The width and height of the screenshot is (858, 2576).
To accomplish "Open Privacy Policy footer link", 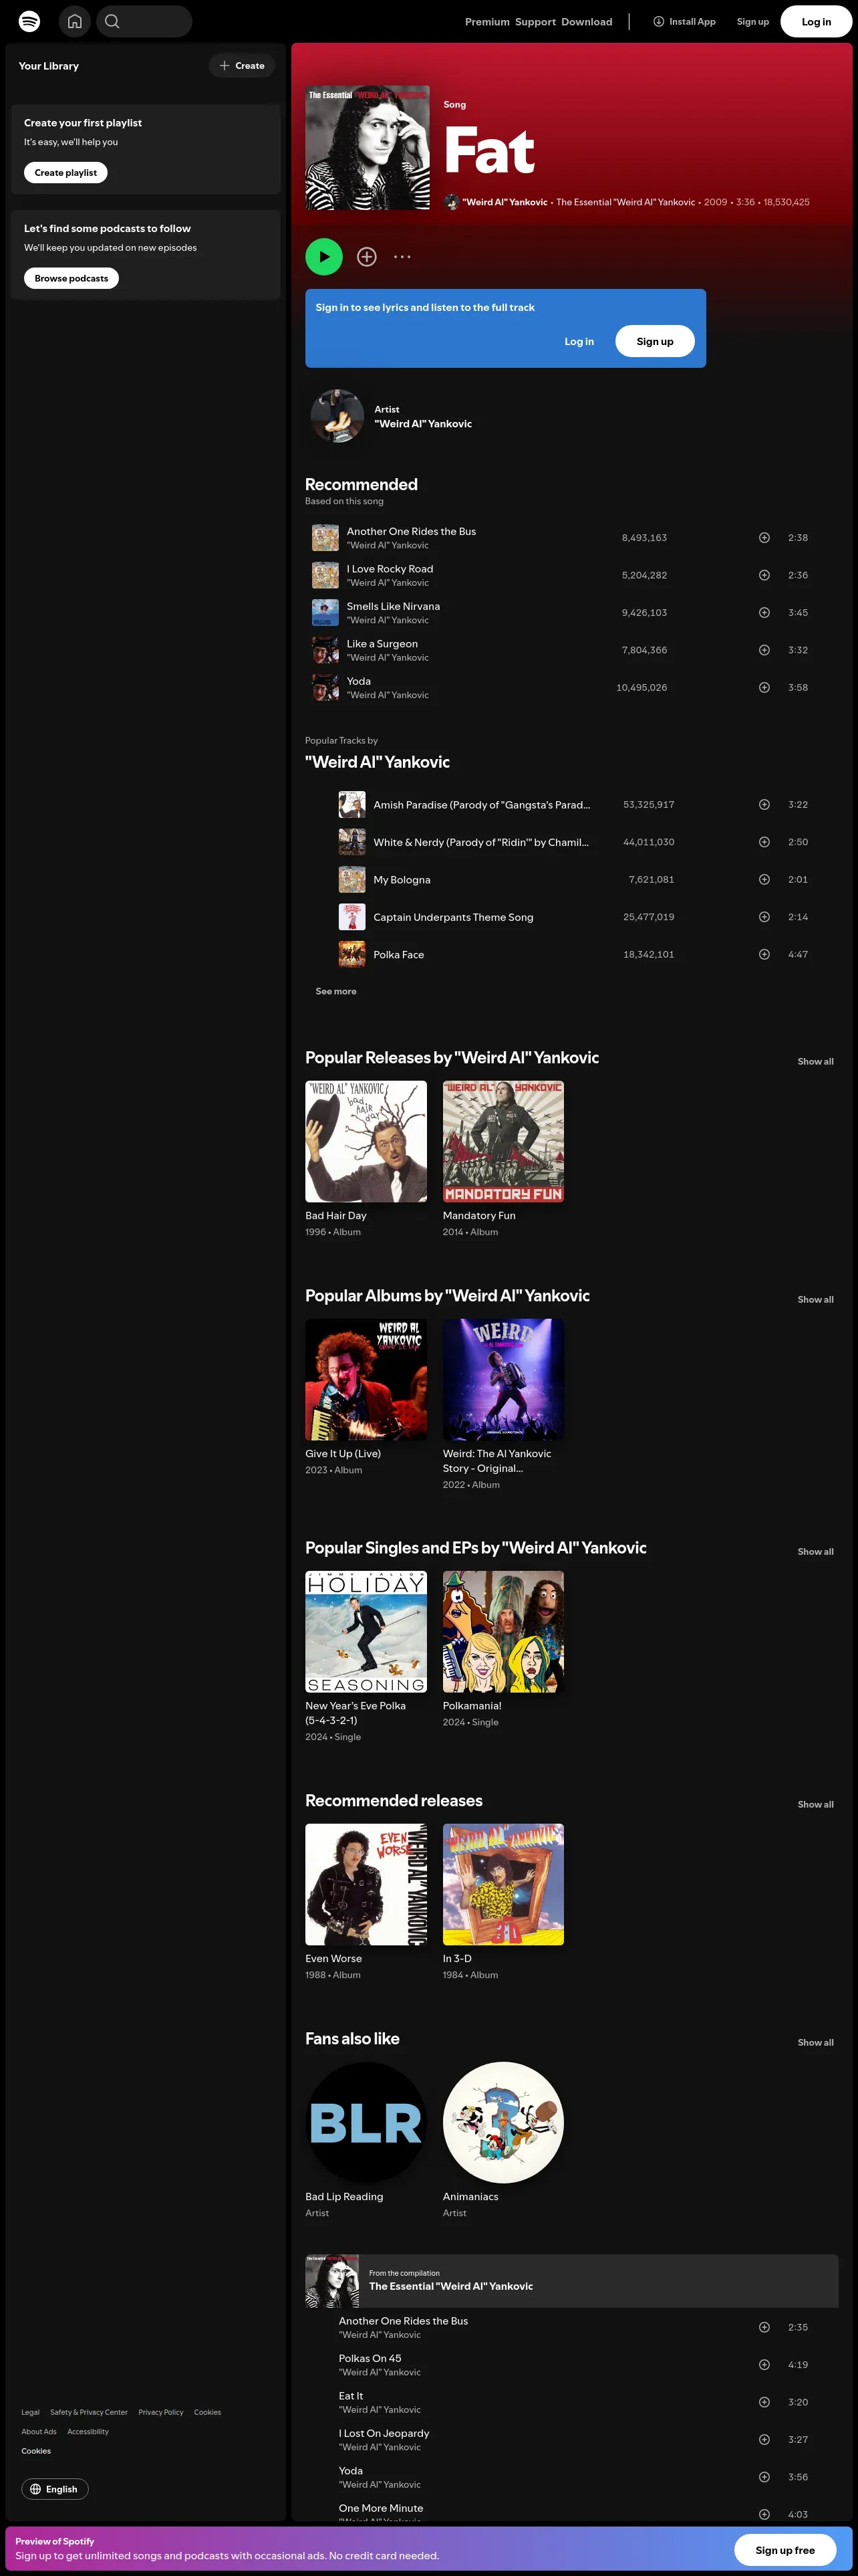I will tap(161, 2412).
